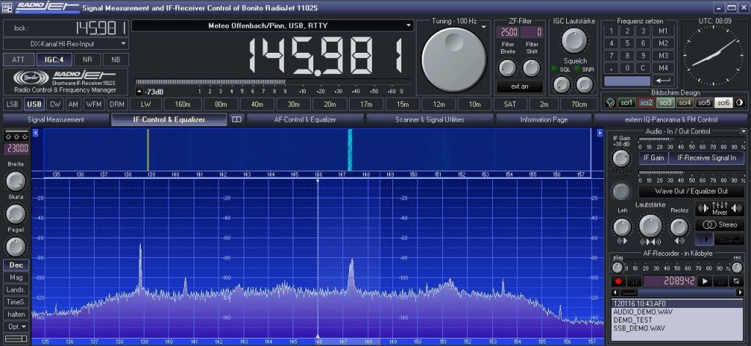Open the DX-Kanal HI-Res-Input dropdown
The image size is (751, 346).
click(x=124, y=44)
